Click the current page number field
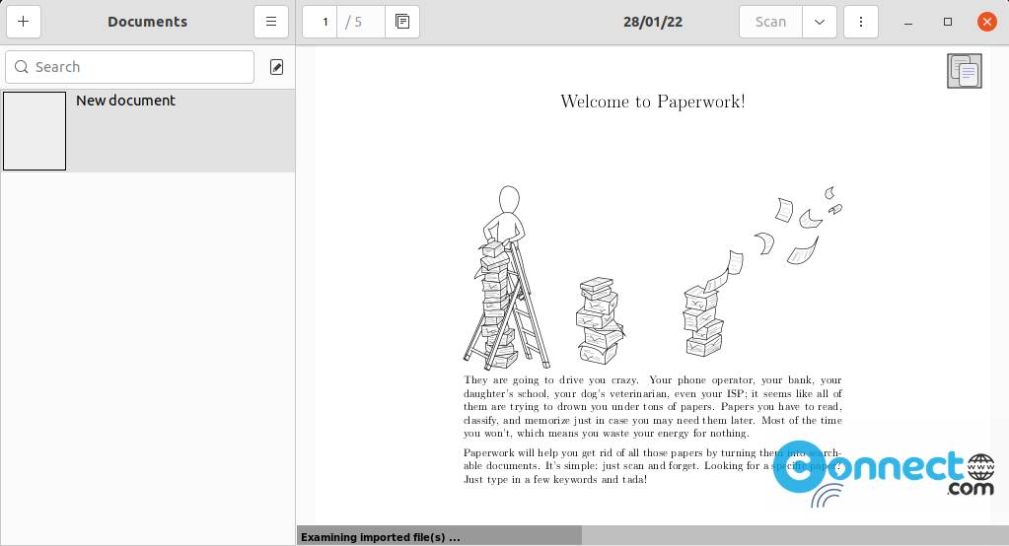Viewport: 1009px width, 546px height. click(x=320, y=22)
